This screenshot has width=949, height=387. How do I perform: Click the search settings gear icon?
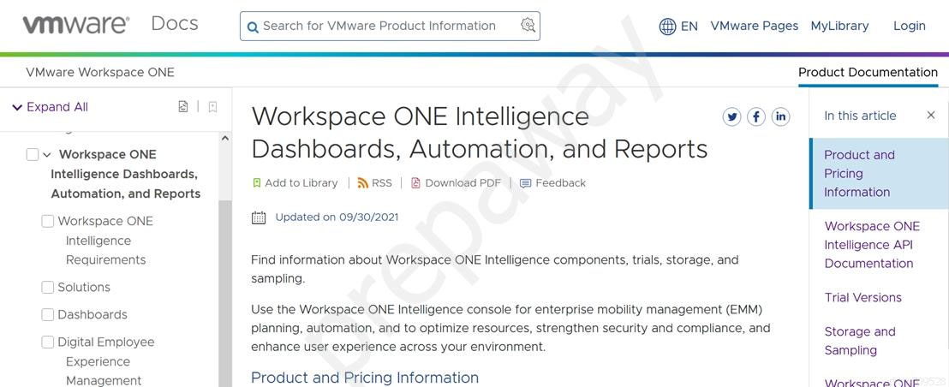tap(528, 25)
